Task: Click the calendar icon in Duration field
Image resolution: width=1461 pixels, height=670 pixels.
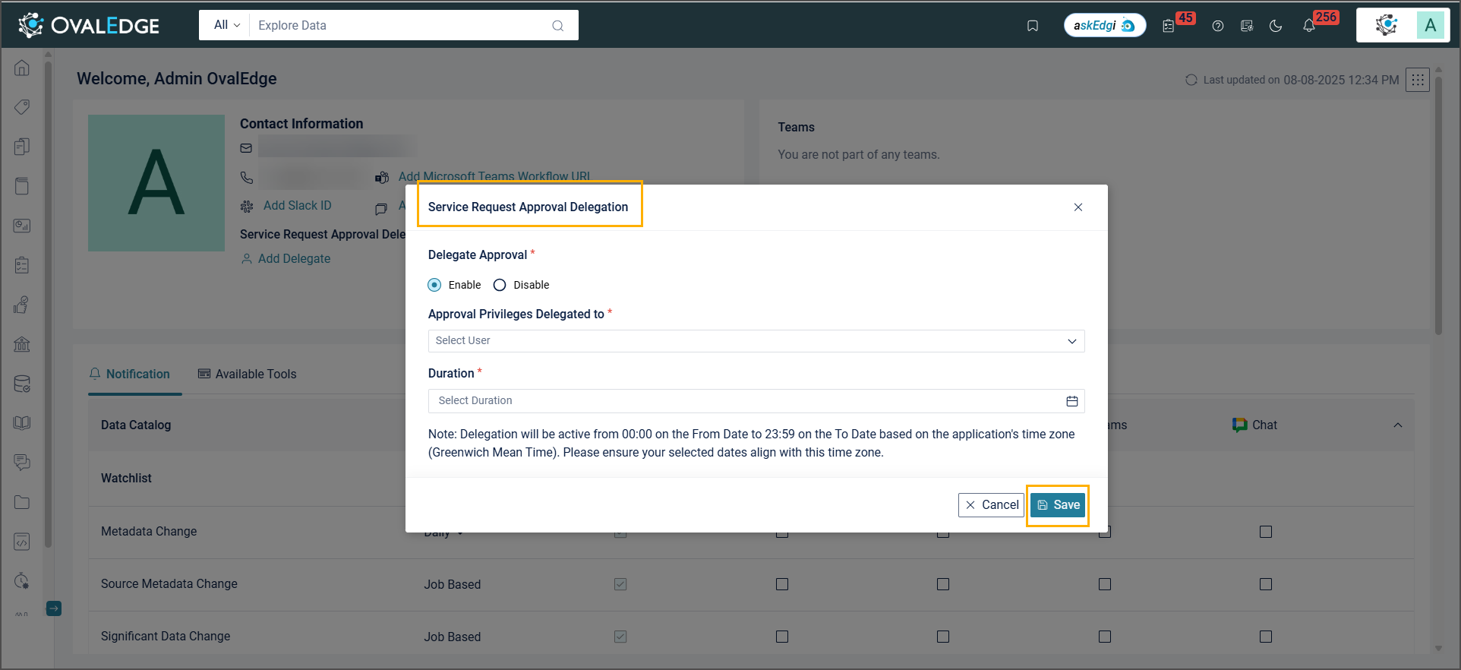Action: click(1071, 401)
